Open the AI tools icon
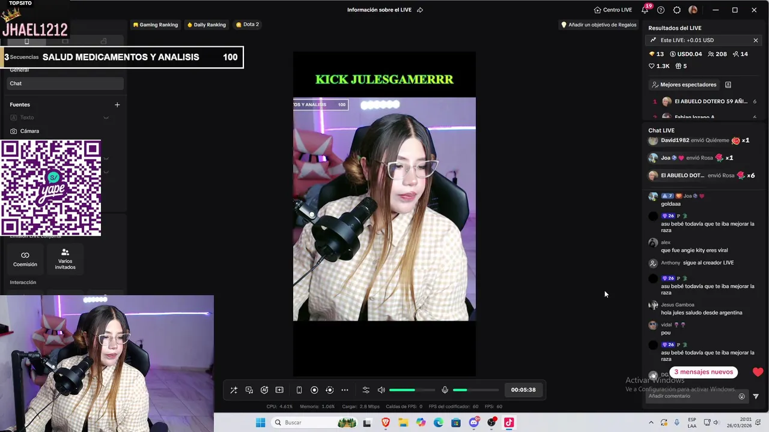 (x=264, y=390)
